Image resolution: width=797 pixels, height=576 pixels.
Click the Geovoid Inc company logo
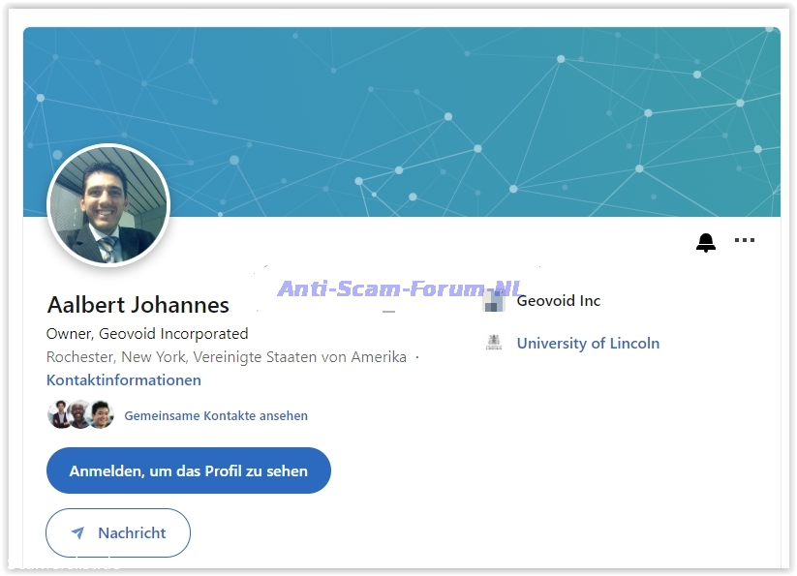pyautogui.click(x=494, y=301)
